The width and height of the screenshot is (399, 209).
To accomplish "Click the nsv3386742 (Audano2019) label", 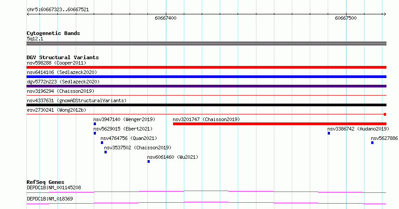I will (x=358, y=129).
